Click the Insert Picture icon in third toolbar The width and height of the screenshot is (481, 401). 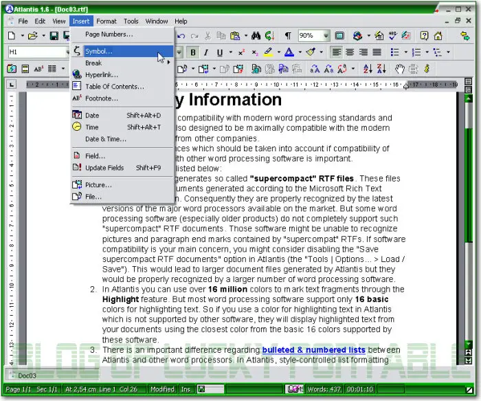pyautogui.click(x=203, y=69)
